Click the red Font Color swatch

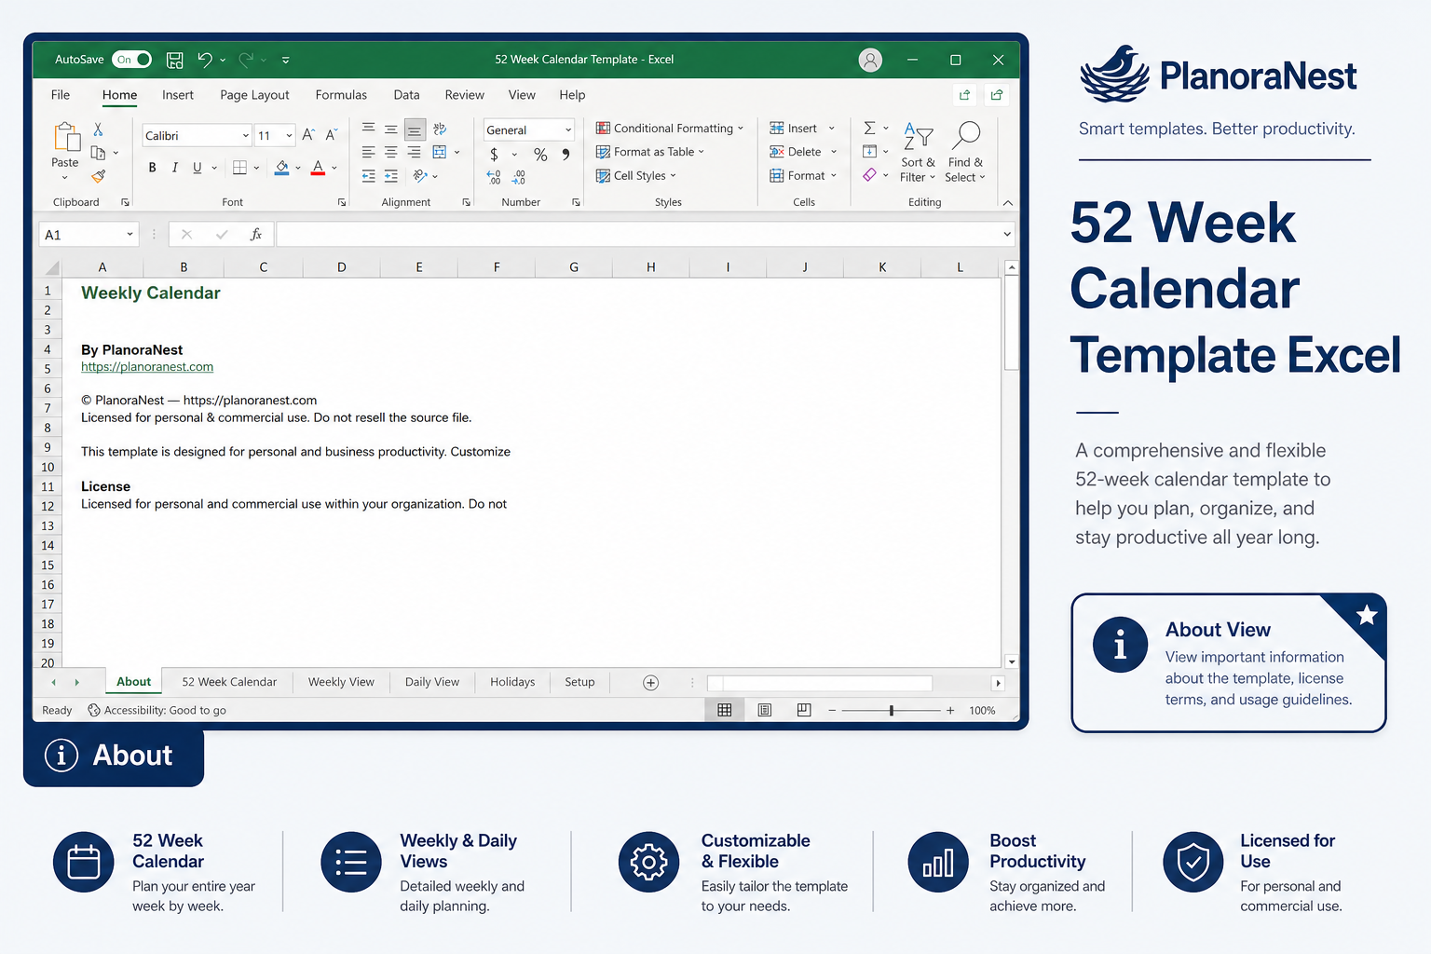pos(318,168)
